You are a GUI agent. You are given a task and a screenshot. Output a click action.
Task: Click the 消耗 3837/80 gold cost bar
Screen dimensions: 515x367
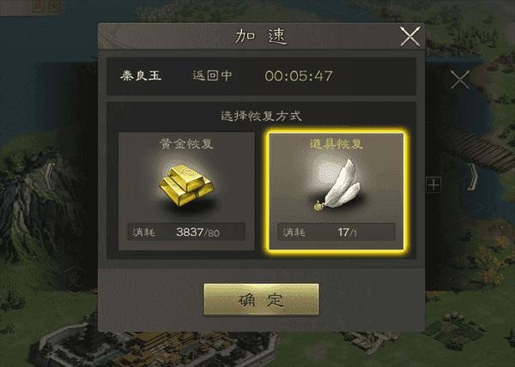pos(186,232)
